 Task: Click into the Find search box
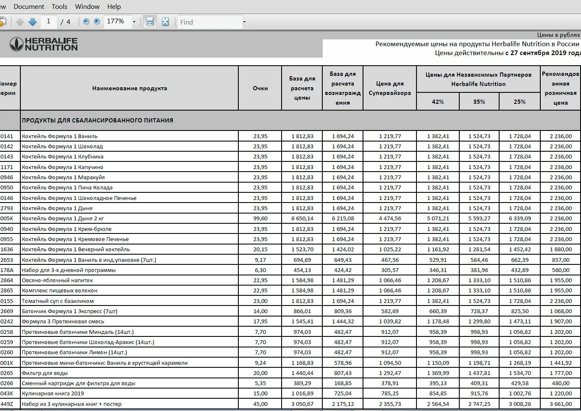coord(210,22)
